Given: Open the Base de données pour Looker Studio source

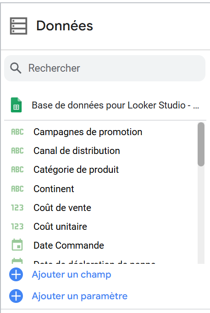Looking at the screenshot, I should 105,105.
